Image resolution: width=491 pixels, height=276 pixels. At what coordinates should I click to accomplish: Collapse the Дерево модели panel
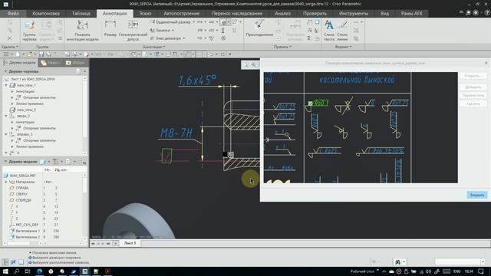pos(5,162)
